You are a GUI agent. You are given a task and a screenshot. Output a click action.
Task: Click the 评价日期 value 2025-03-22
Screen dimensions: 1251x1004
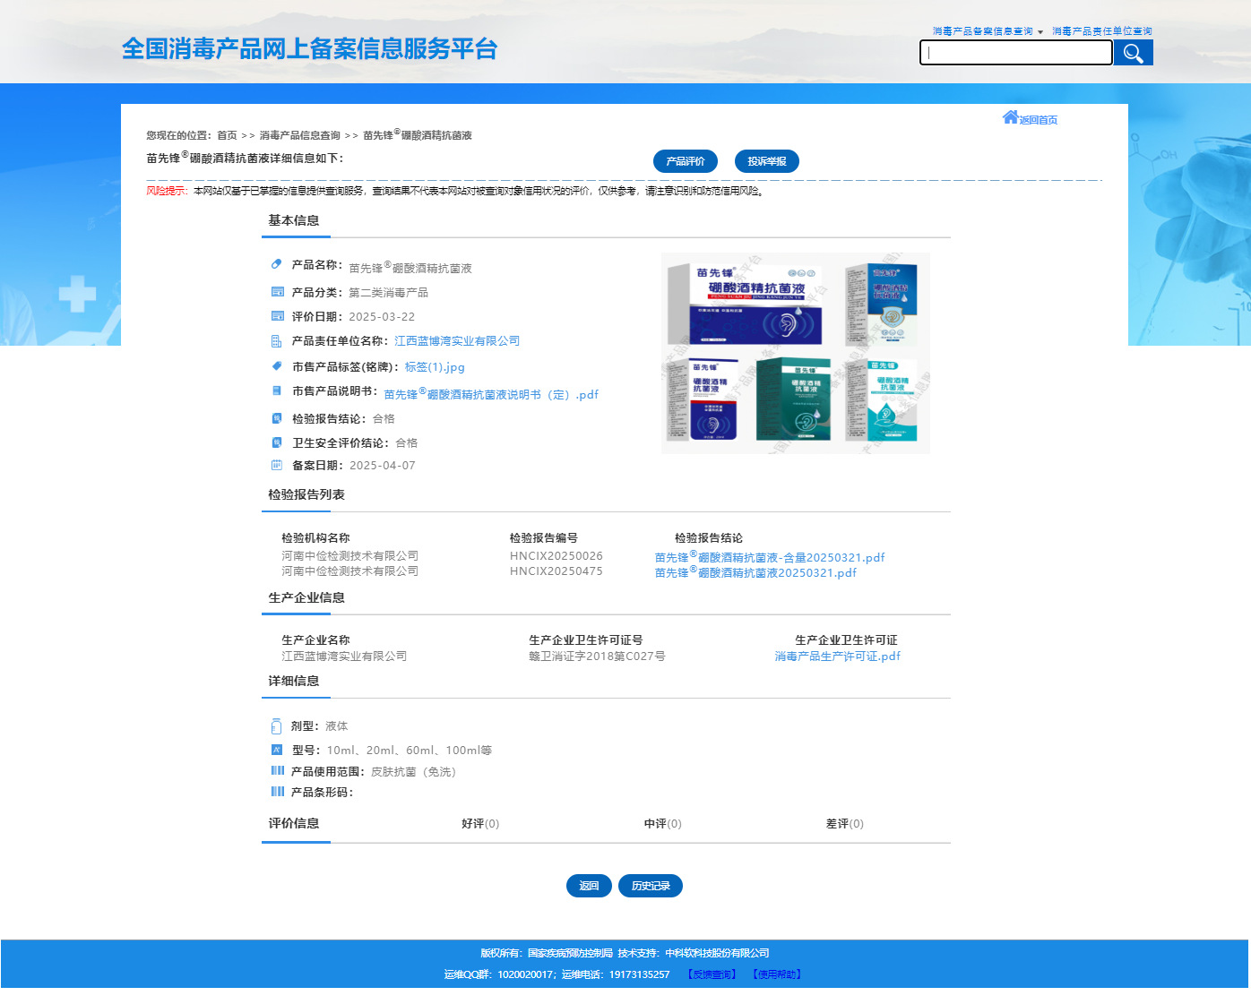382,317
